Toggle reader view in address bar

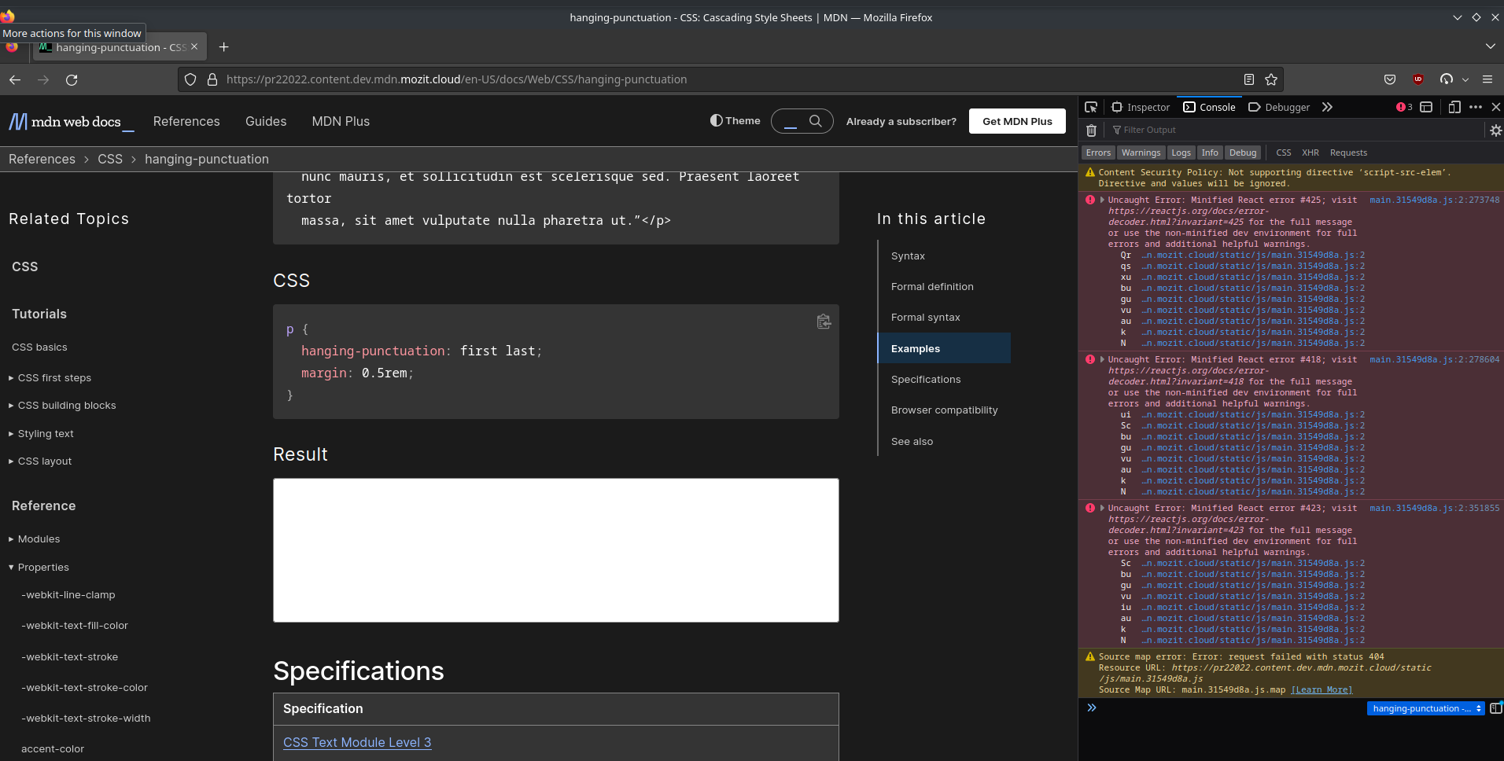(1249, 79)
